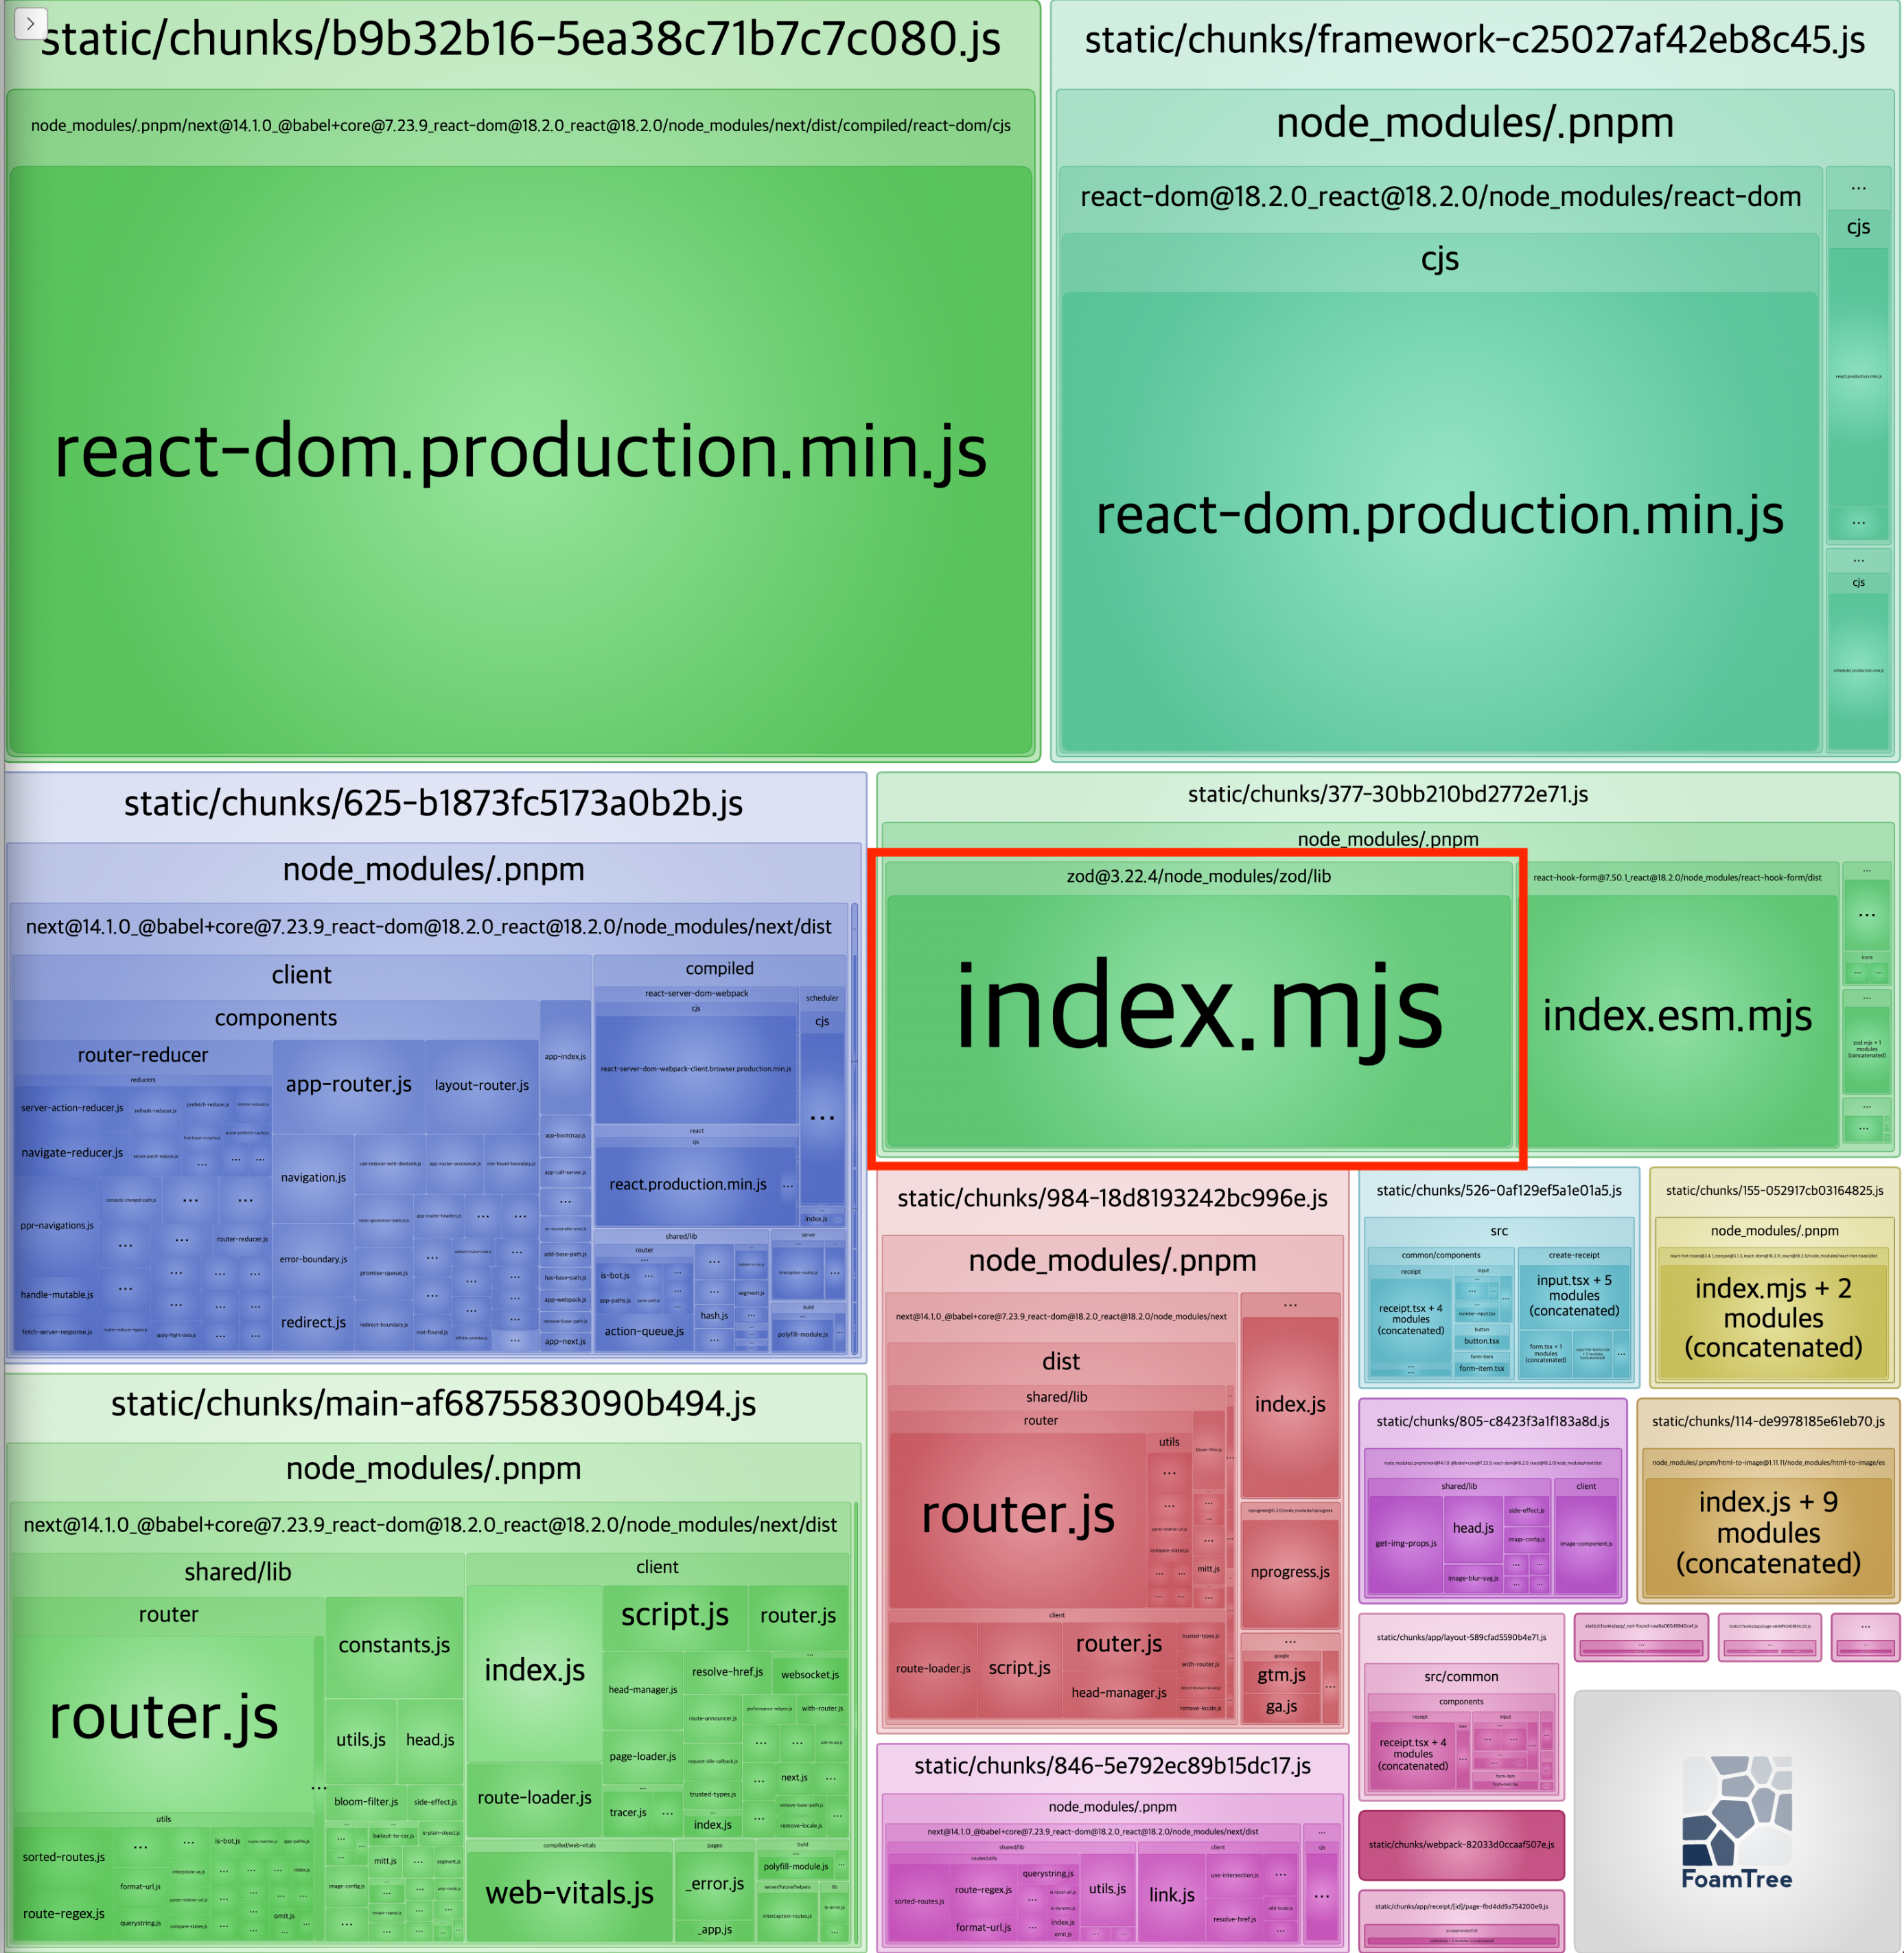Select the layout-router.js module block

pyautogui.click(x=481, y=1086)
